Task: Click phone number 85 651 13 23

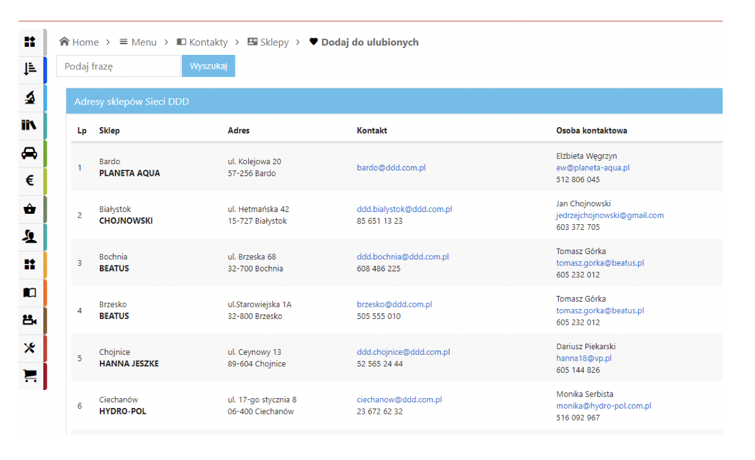Action: click(x=380, y=221)
